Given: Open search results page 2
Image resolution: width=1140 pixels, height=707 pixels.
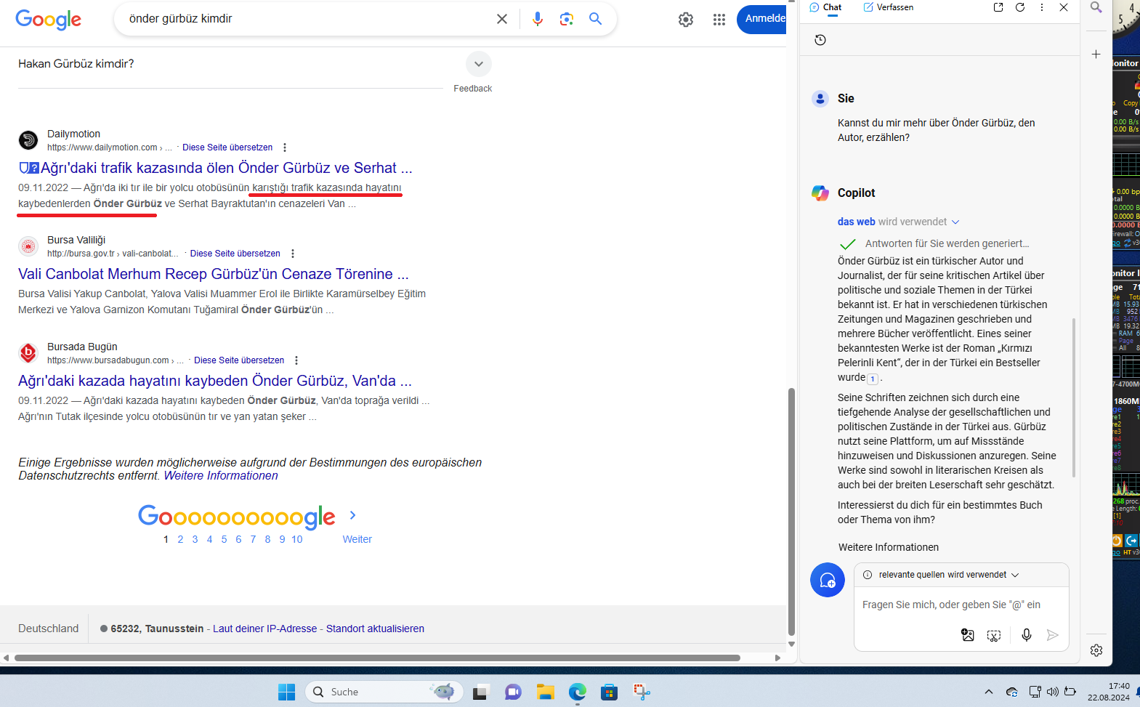Looking at the screenshot, I should pyautogui.click(x=180, y=539).
